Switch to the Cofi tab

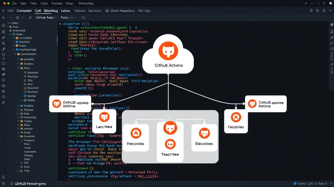38,11
